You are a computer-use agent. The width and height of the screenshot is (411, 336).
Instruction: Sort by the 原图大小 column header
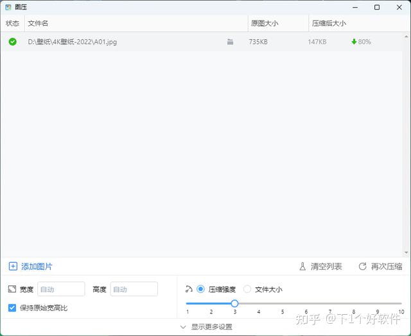[x=278, y=23]
